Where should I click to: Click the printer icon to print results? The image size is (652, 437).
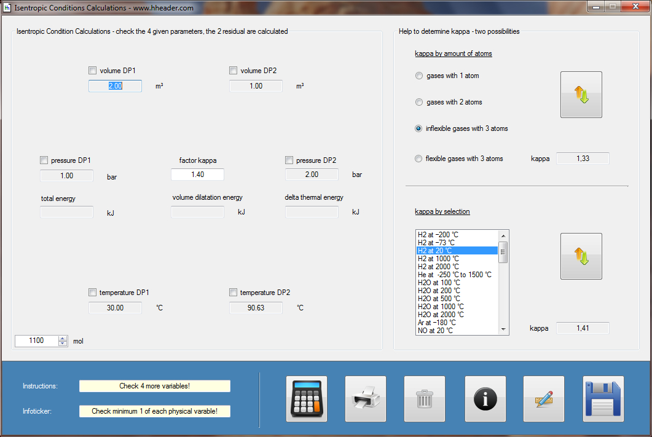coord(366,399)
